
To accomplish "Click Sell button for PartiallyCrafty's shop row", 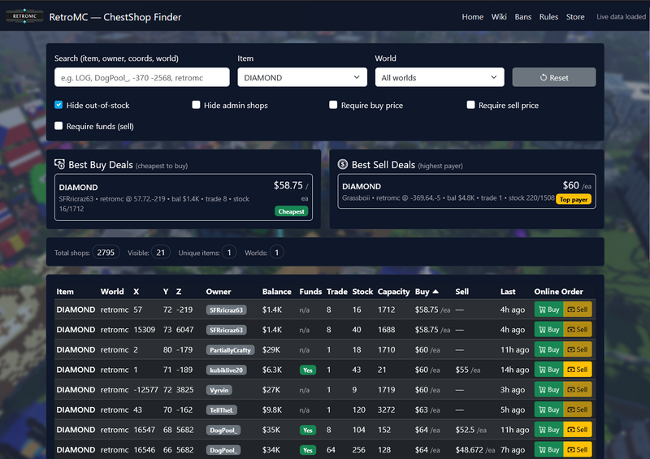I will 578,350.
